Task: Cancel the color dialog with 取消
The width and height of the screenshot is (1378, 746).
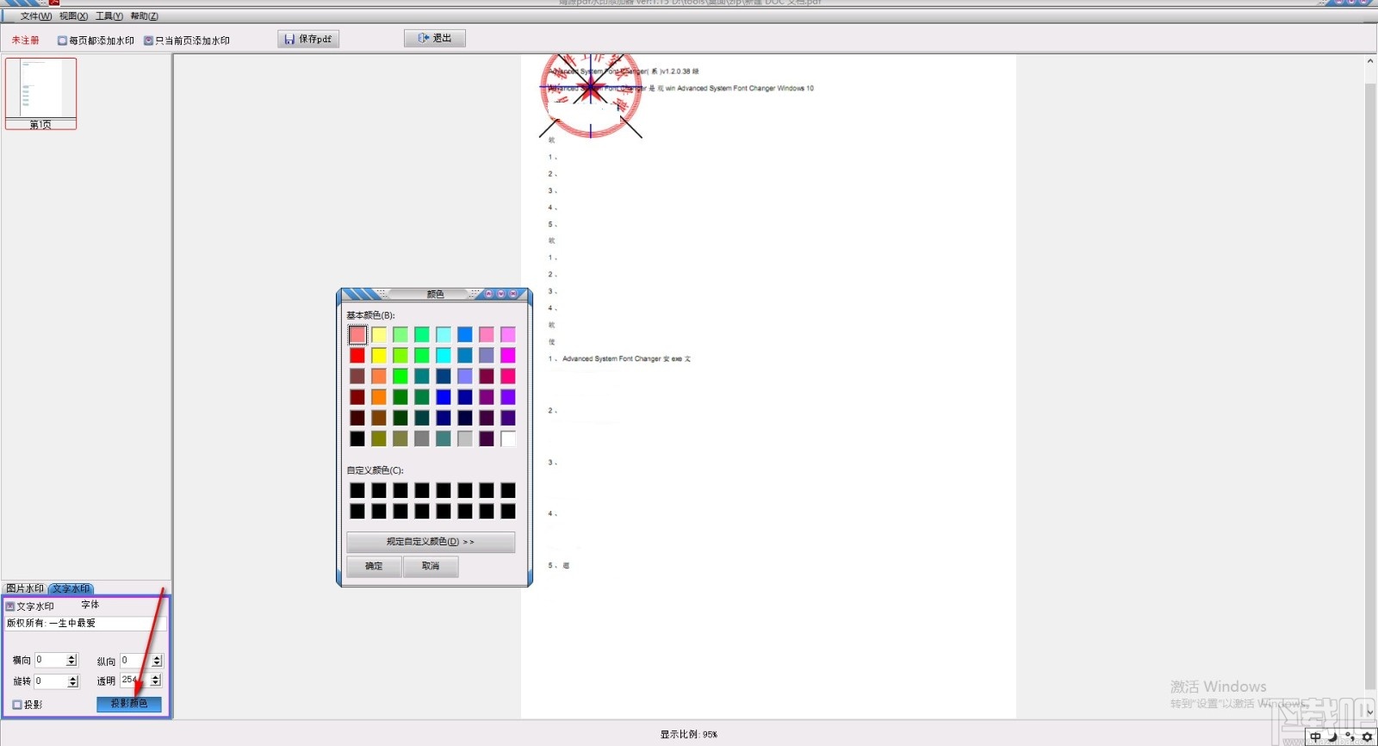Action: click(431, 566)
